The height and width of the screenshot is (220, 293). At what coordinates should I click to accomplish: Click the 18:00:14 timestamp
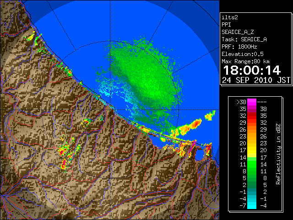(252, 70)
